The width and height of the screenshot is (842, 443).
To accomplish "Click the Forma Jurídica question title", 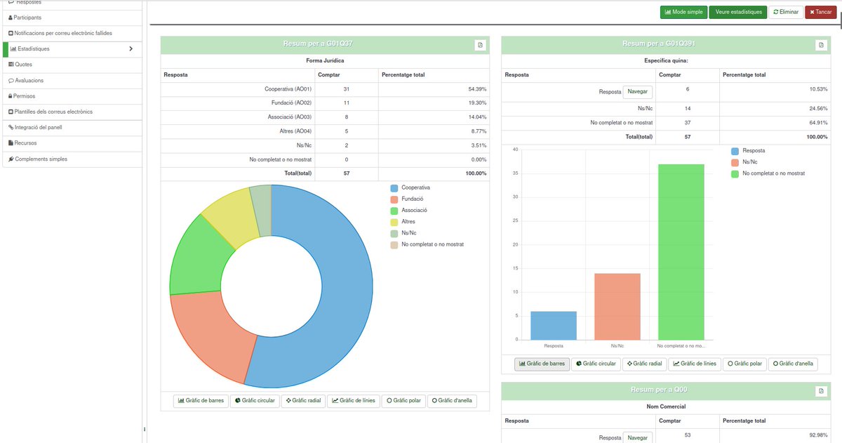I will pyautogui.click(x=325, y=61).
